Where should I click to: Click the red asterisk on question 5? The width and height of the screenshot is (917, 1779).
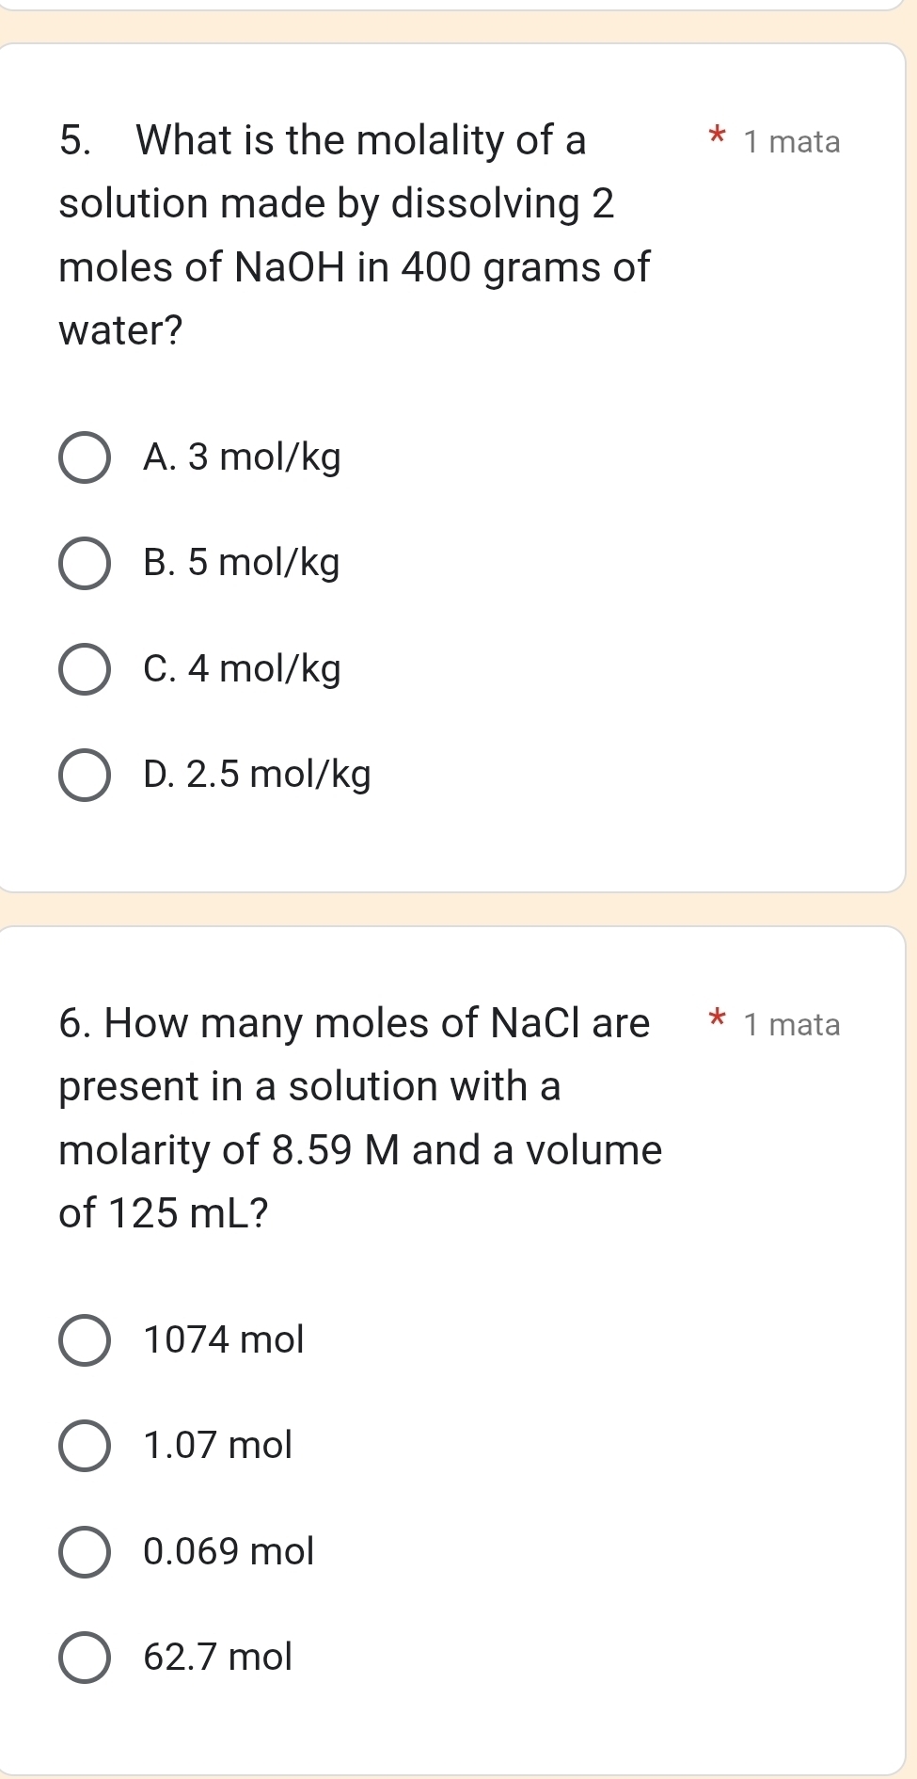click(x=716, y=137)
